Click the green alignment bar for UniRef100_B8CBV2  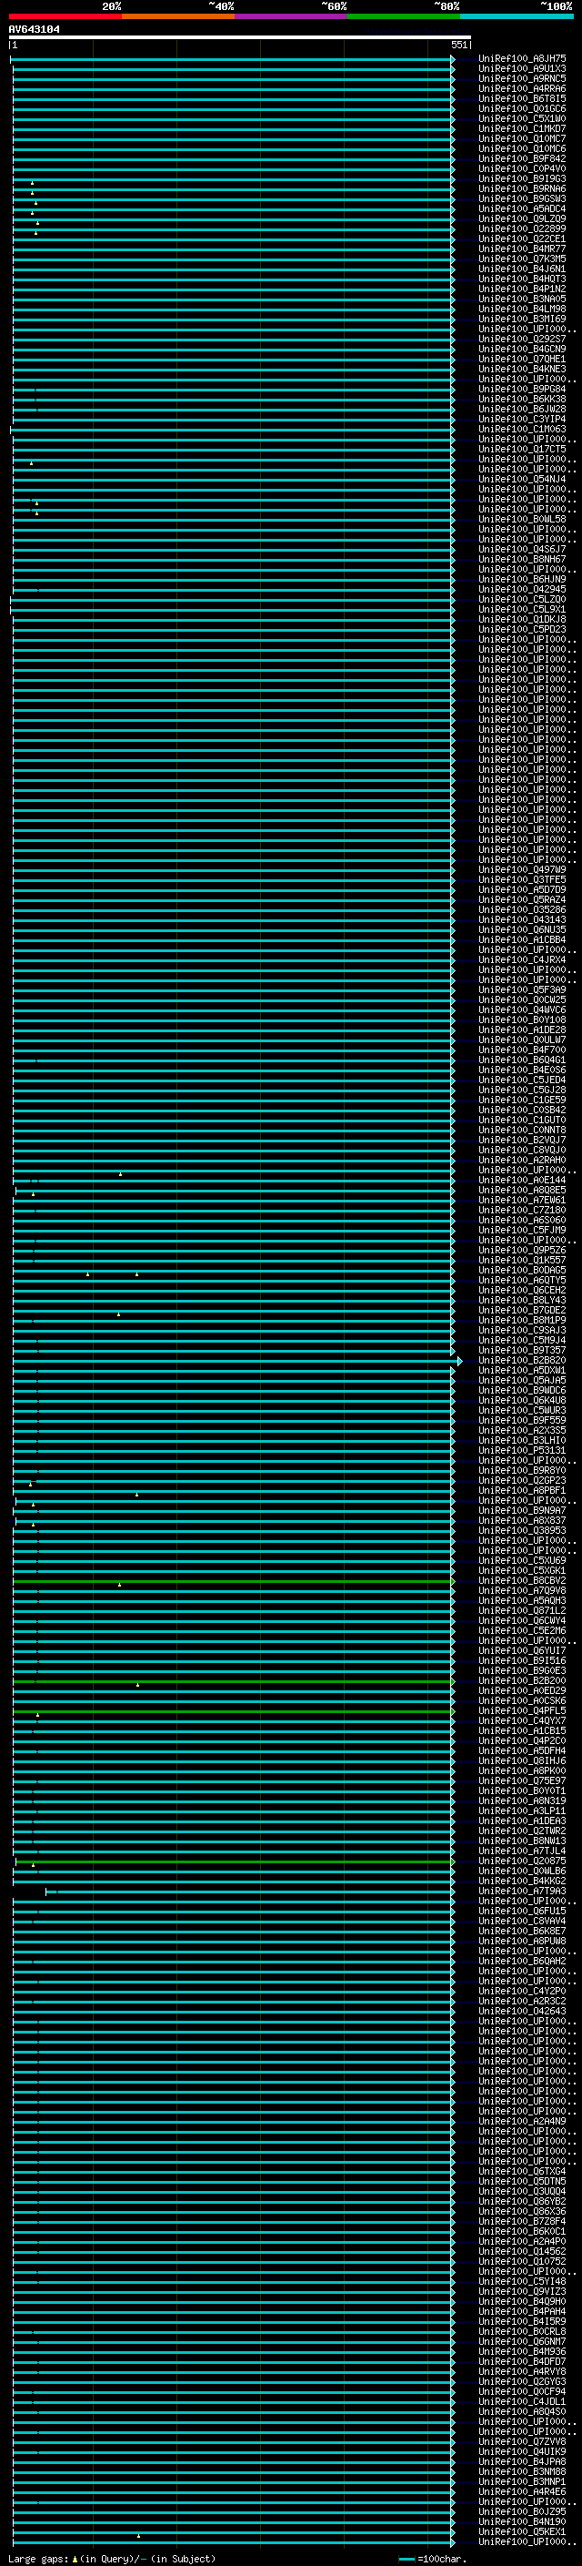[234, 1581]
